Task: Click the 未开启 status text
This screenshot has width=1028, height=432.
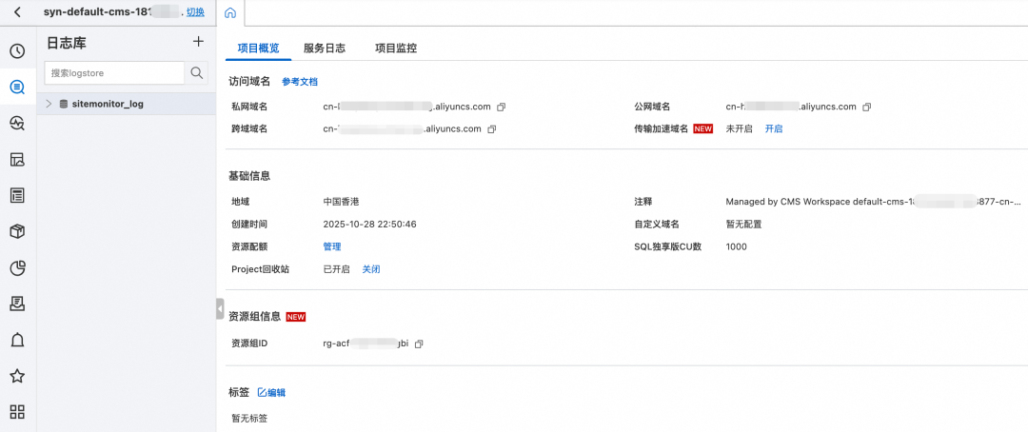Action: click(x=739, y=129)
